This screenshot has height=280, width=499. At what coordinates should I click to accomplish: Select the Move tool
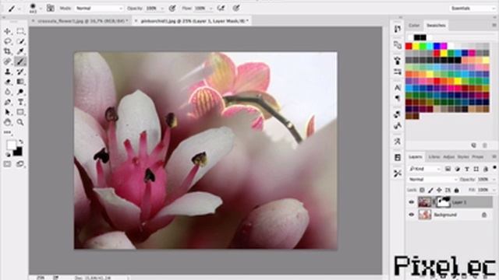(8, 31)
